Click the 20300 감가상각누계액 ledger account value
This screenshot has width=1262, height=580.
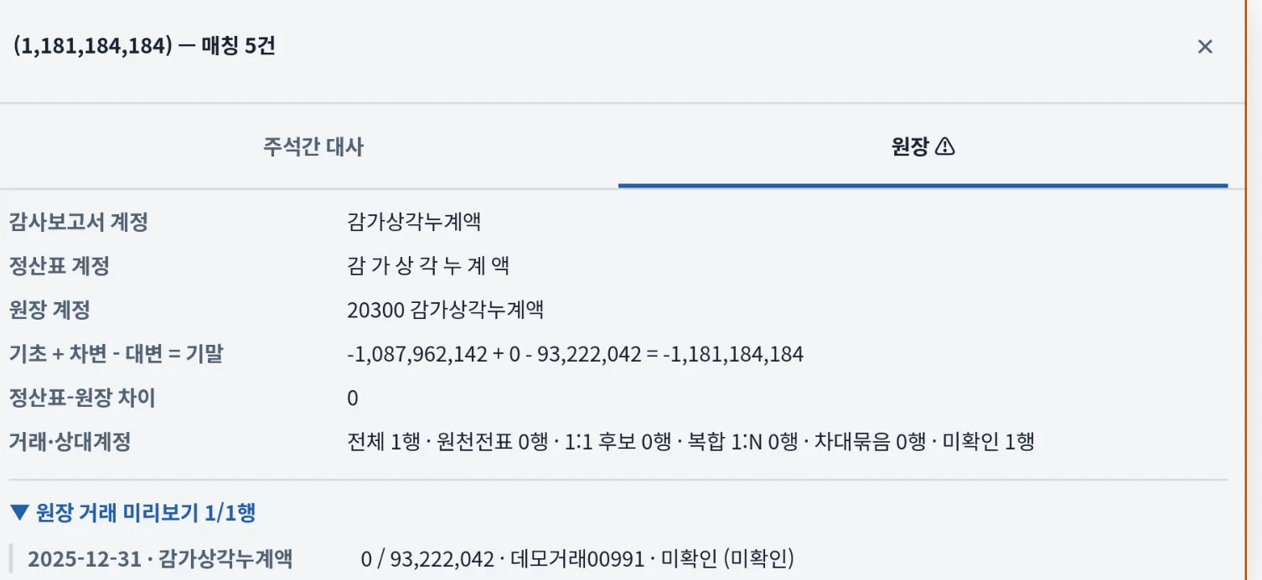point(446,310)
